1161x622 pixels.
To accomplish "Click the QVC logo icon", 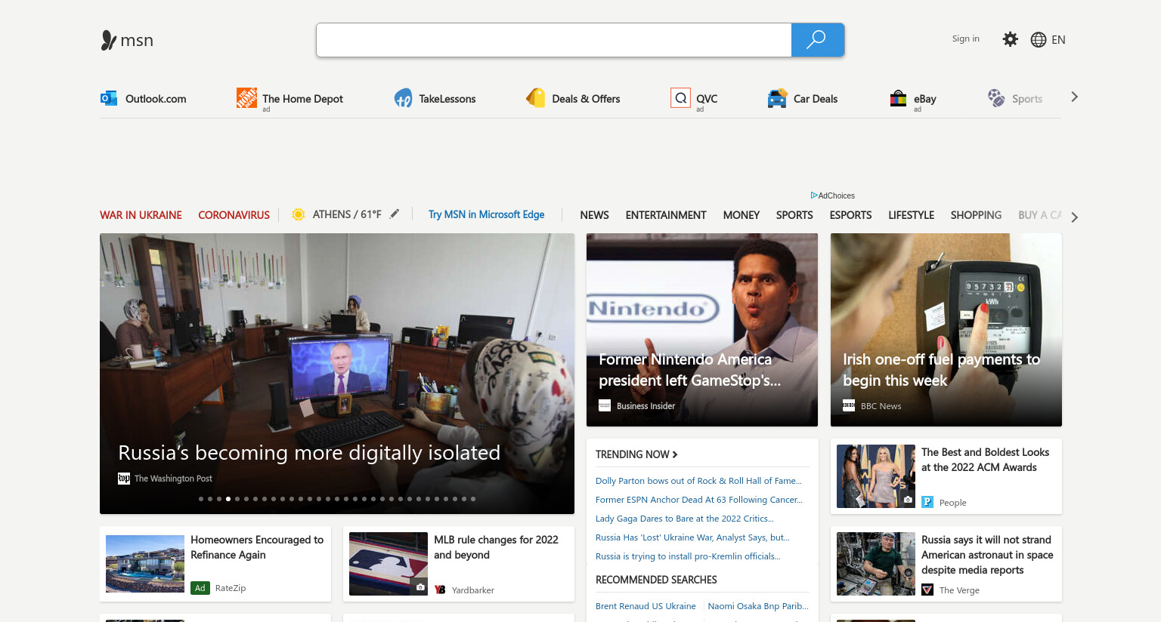I will tap(680, 98).
